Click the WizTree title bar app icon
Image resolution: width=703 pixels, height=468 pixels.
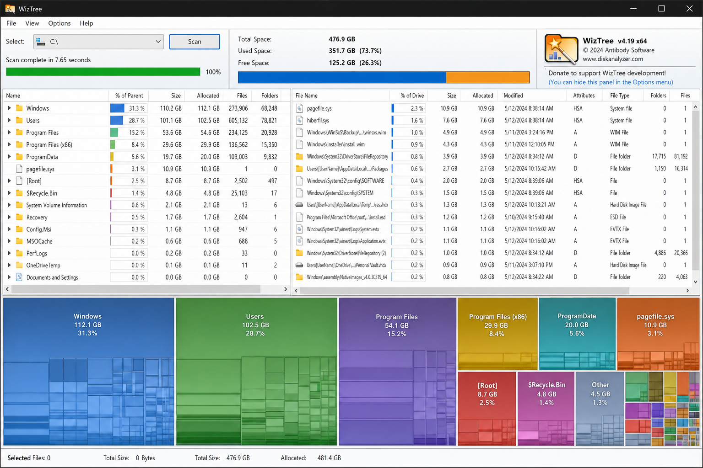[10, 9]
